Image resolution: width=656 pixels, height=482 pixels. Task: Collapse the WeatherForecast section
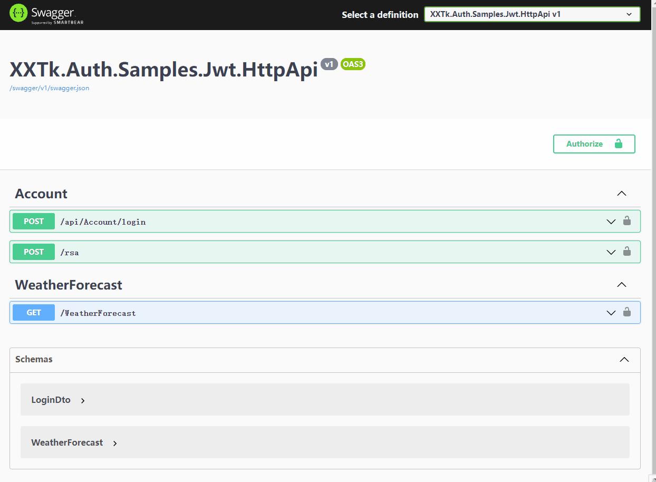622,285
